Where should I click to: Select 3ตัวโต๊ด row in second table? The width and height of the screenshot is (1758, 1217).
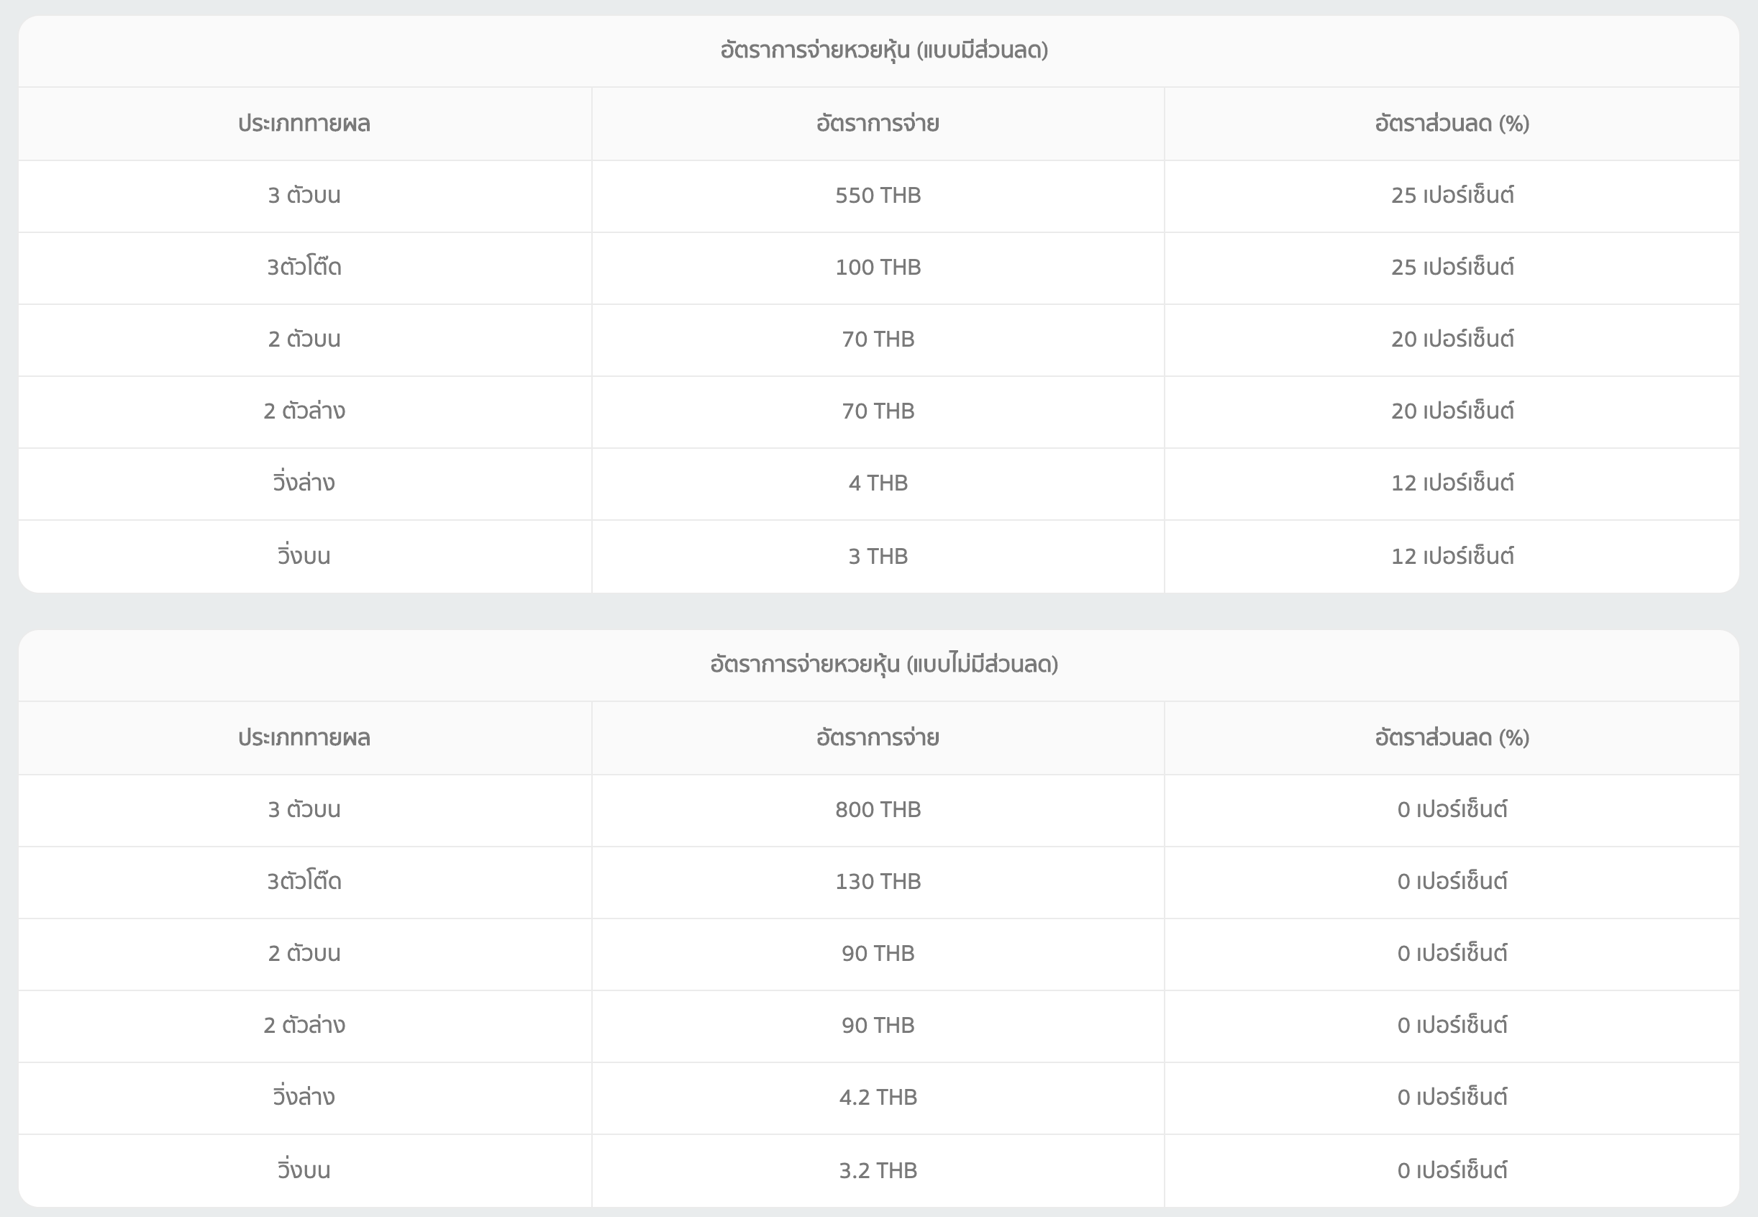tap(304, 882)
